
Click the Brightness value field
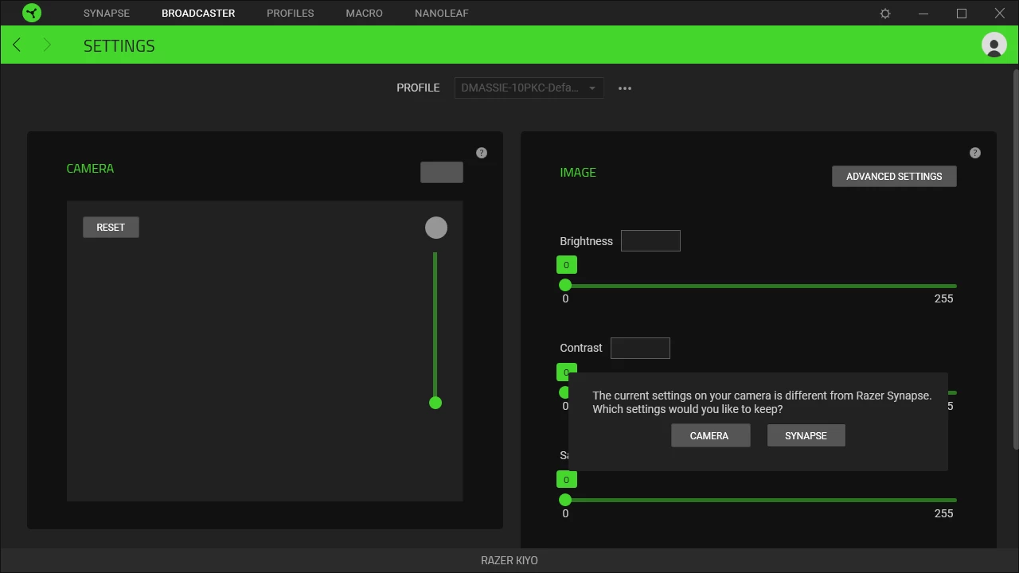[650, 240]
